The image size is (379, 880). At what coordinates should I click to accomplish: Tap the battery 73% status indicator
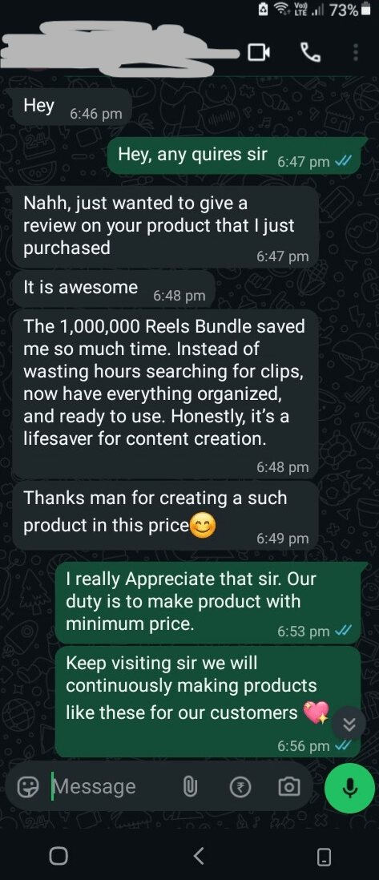(350, 10)
